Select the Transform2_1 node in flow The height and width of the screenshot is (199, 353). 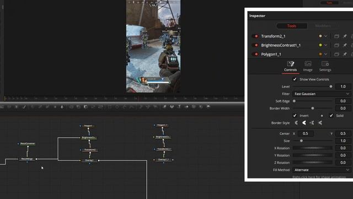click(164, 149)
